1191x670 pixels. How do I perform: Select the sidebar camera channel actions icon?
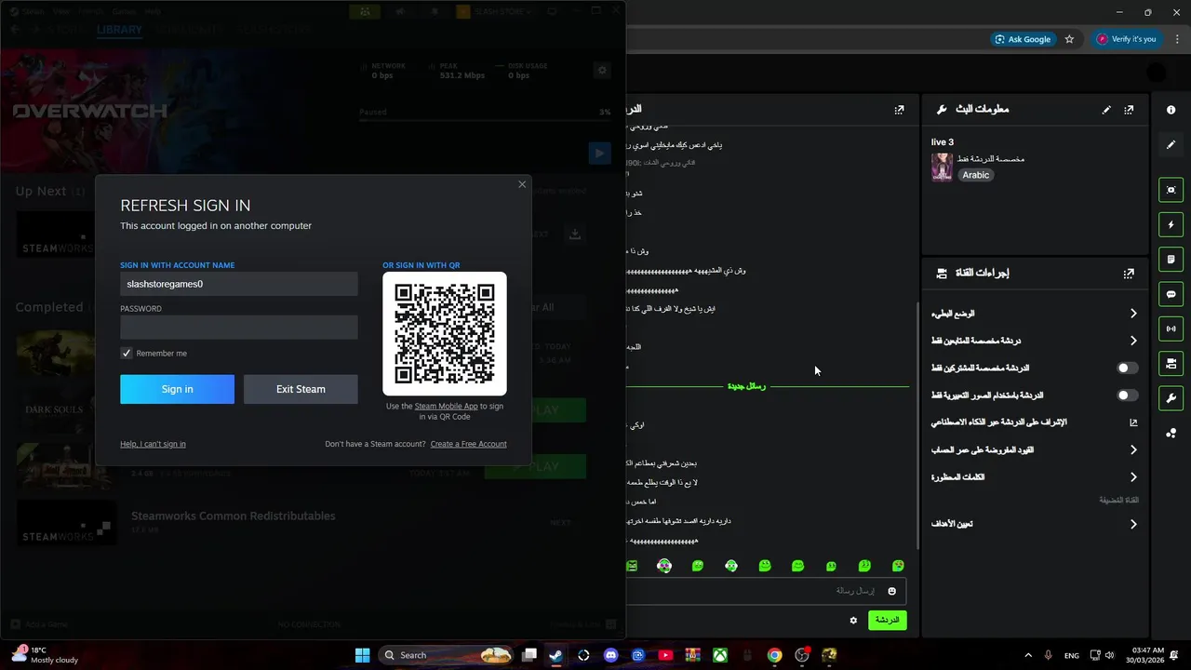1171,363
